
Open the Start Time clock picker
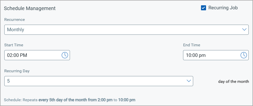[x=65, y=55]
